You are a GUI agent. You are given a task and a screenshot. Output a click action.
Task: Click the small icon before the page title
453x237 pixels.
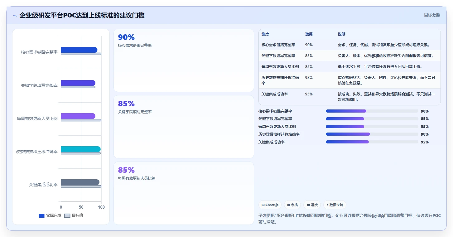click(x=15, y=16)
